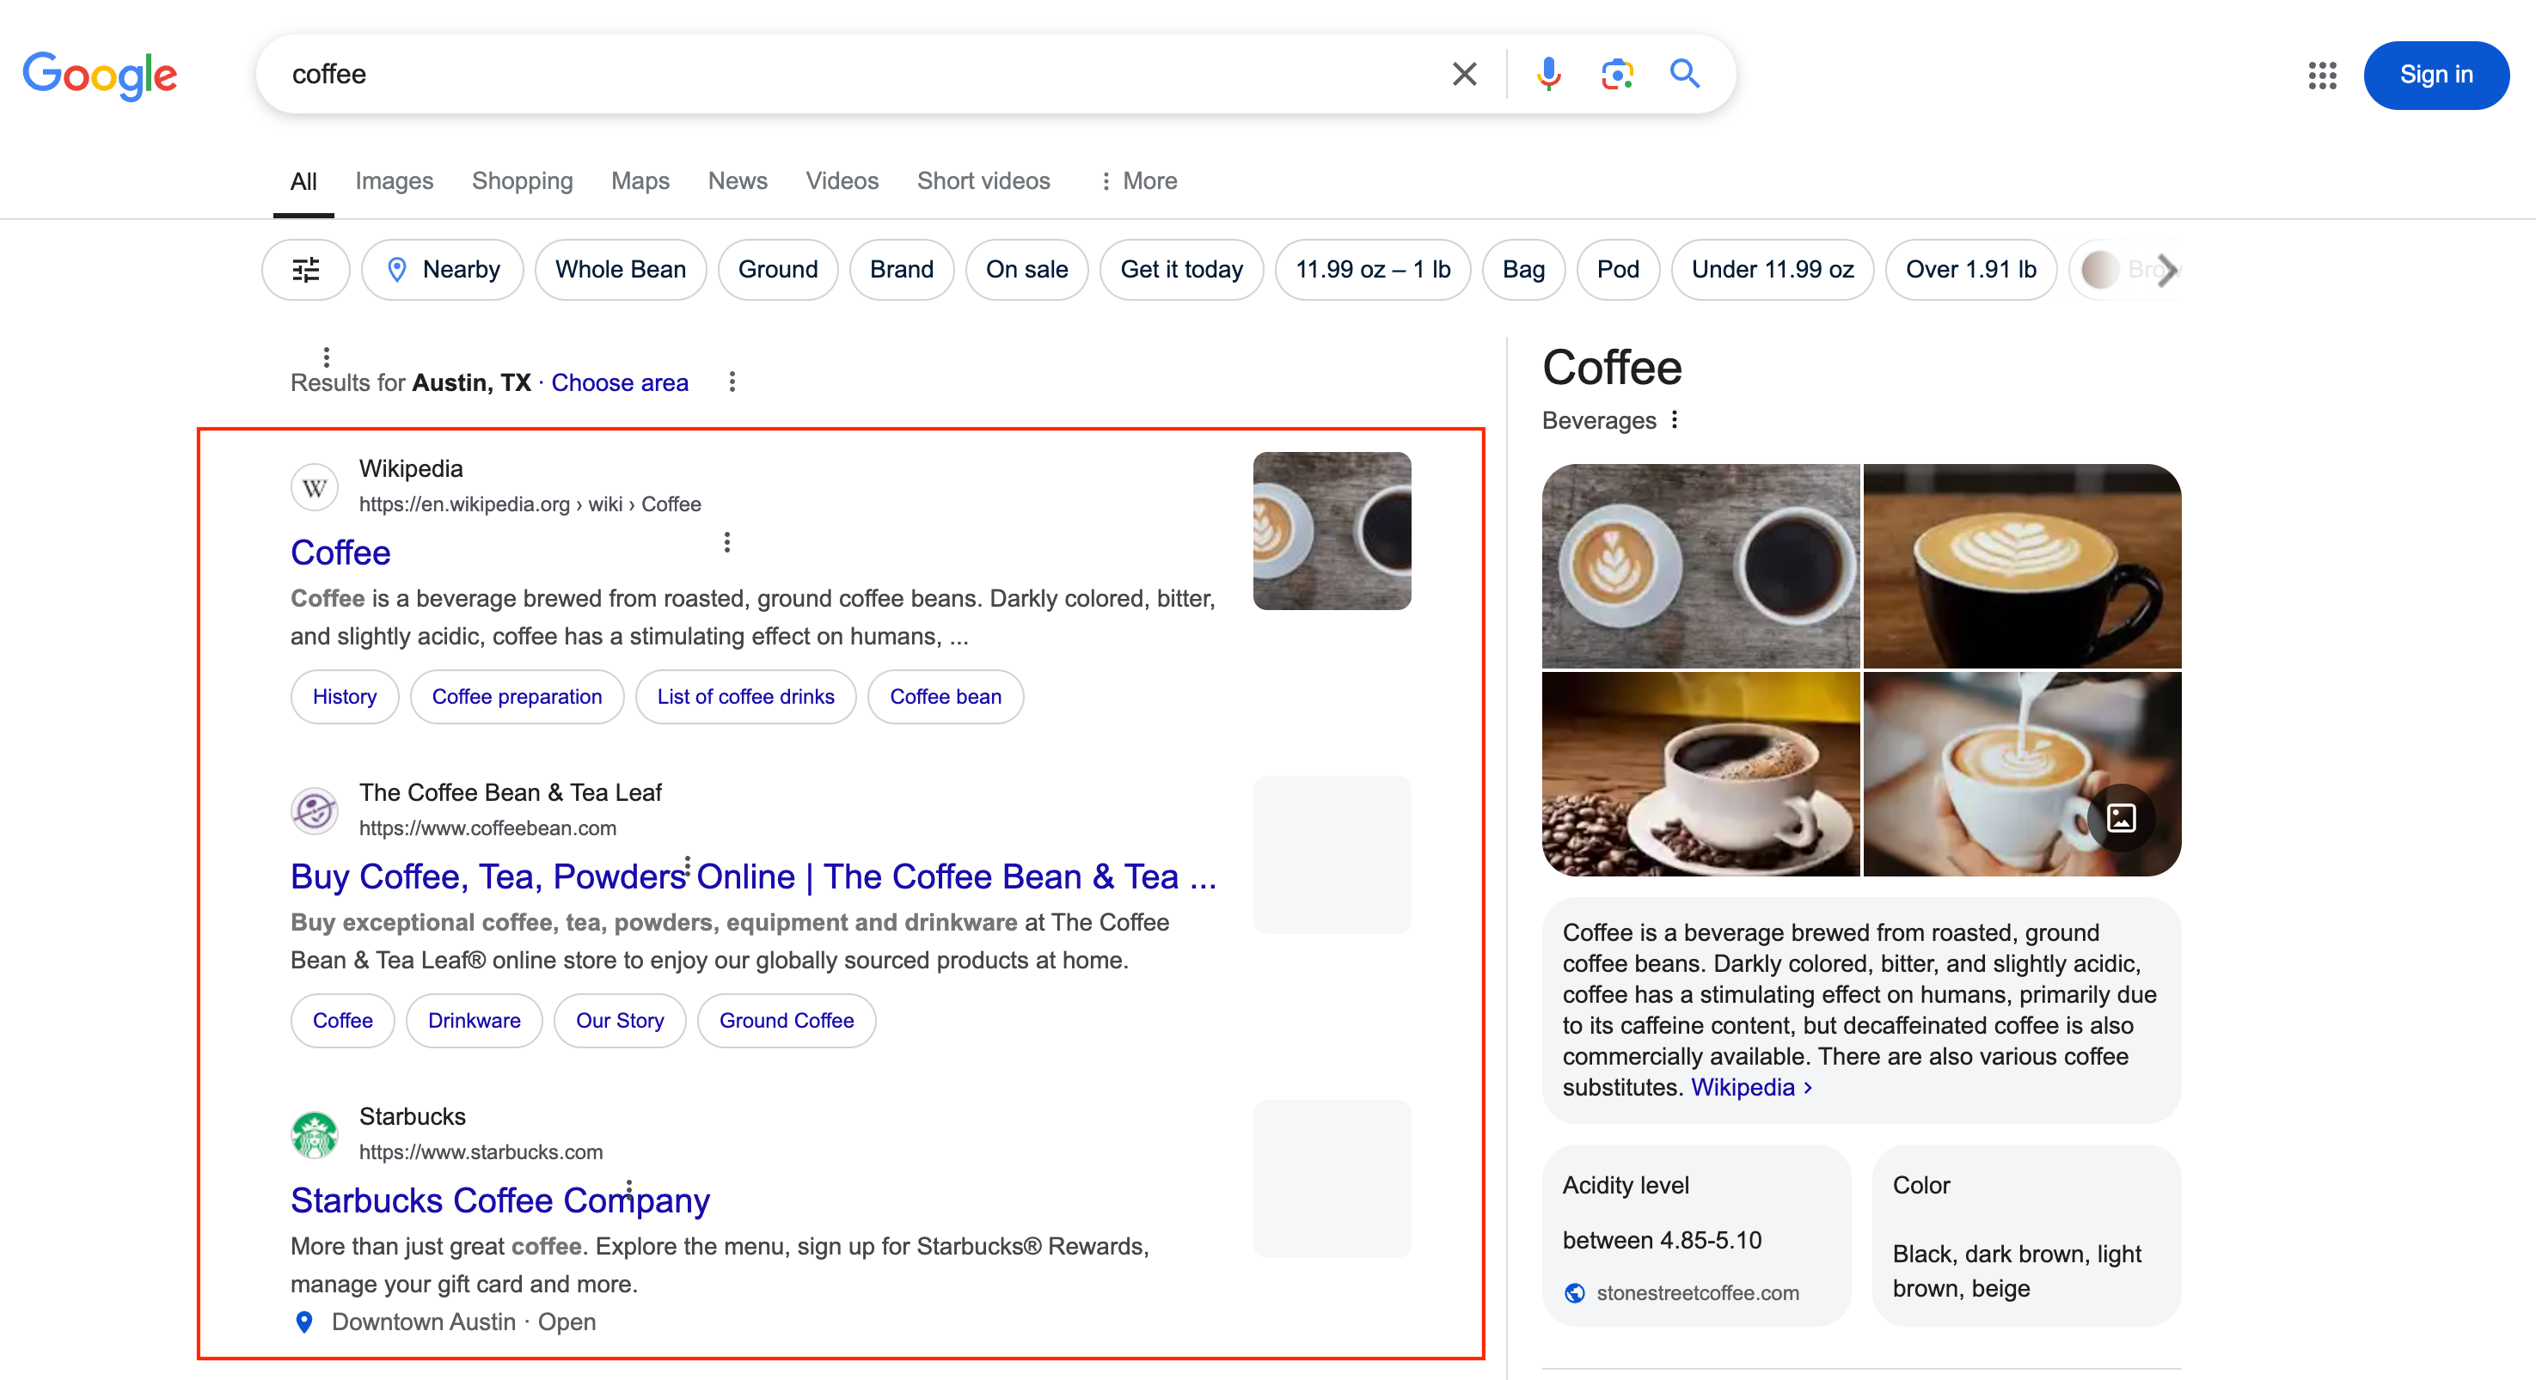Open options menu beside Beverages label
The height and width of the screenshot is (1380, 2536).
coord(1674,420)
